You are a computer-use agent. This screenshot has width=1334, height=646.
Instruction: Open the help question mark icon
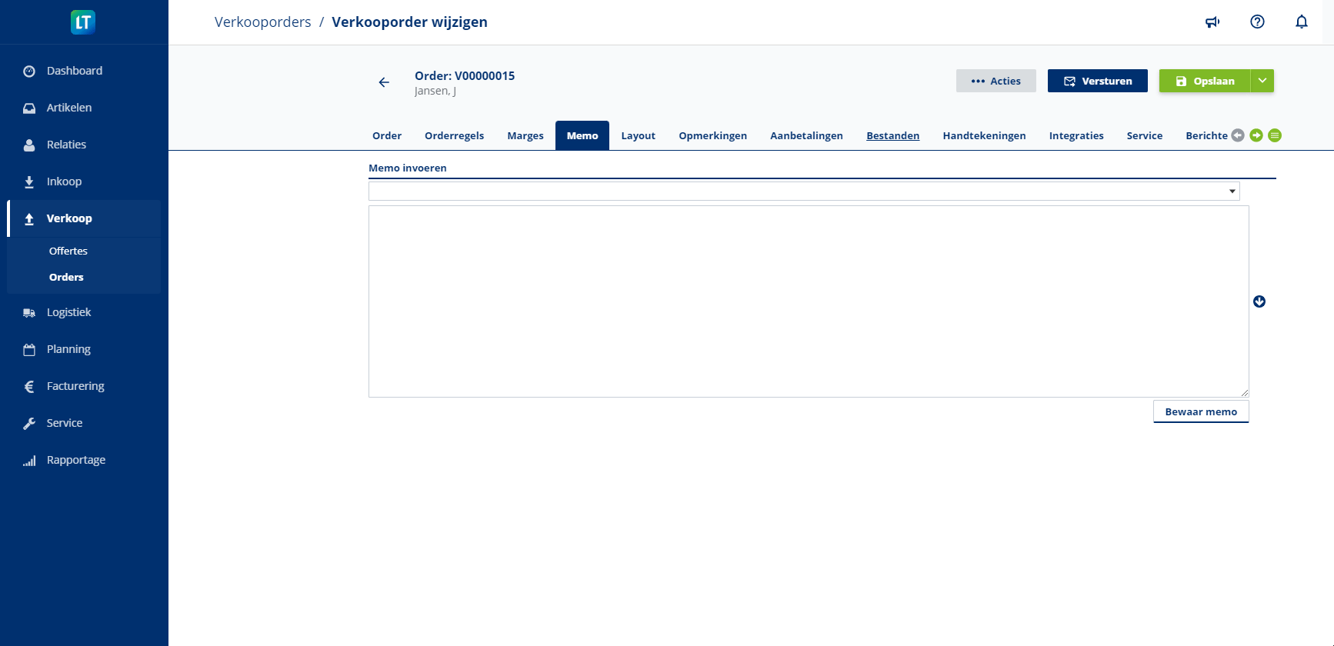point(1257,22)
